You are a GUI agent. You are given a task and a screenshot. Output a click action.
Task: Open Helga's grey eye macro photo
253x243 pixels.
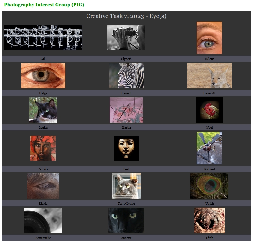pos(43,76)
